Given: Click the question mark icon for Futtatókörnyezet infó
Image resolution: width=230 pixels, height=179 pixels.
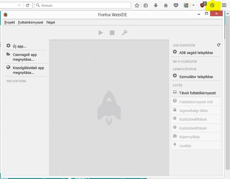Looking at the screenshot, I should [175, 101].
